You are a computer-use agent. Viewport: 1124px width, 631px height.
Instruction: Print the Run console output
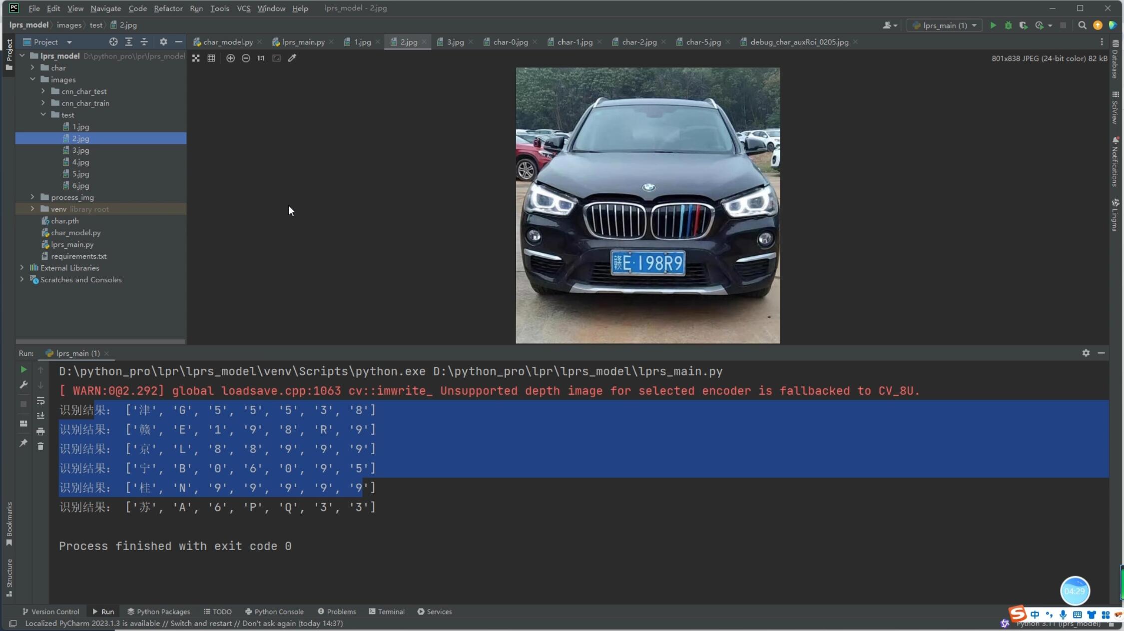point(40,431)
